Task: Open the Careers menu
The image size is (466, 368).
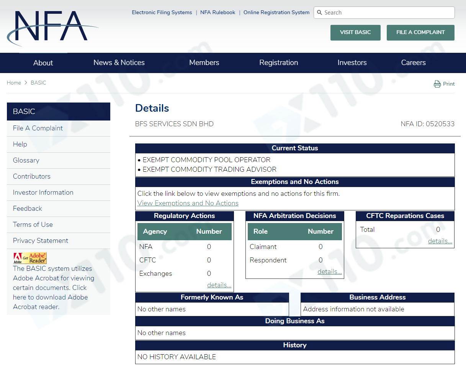Action: (x=414, y=63)
